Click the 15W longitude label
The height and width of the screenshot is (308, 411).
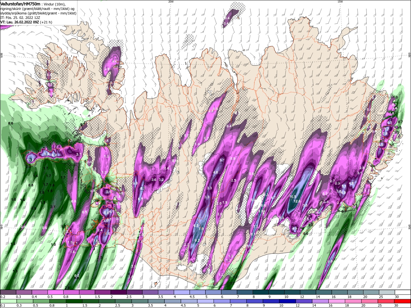340,2
